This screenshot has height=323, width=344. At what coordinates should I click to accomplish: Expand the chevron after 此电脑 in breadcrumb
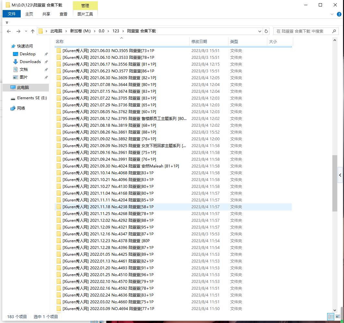[66, 31]
